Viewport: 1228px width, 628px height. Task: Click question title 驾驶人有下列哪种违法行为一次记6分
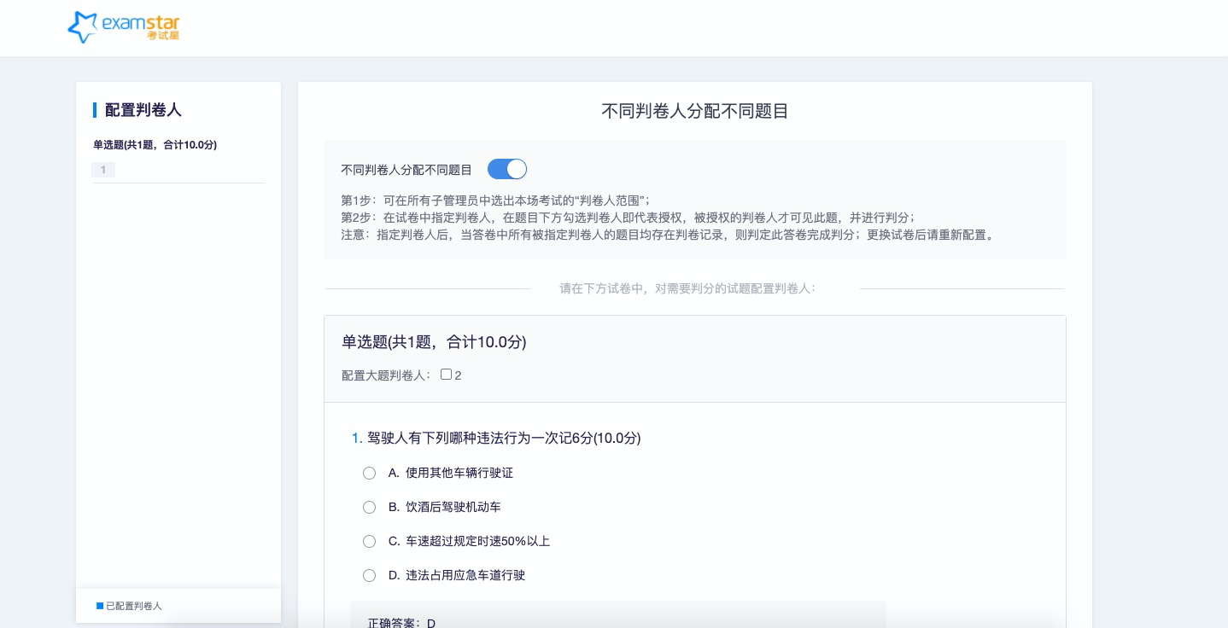pyautogui.click(x=503, y=438)
